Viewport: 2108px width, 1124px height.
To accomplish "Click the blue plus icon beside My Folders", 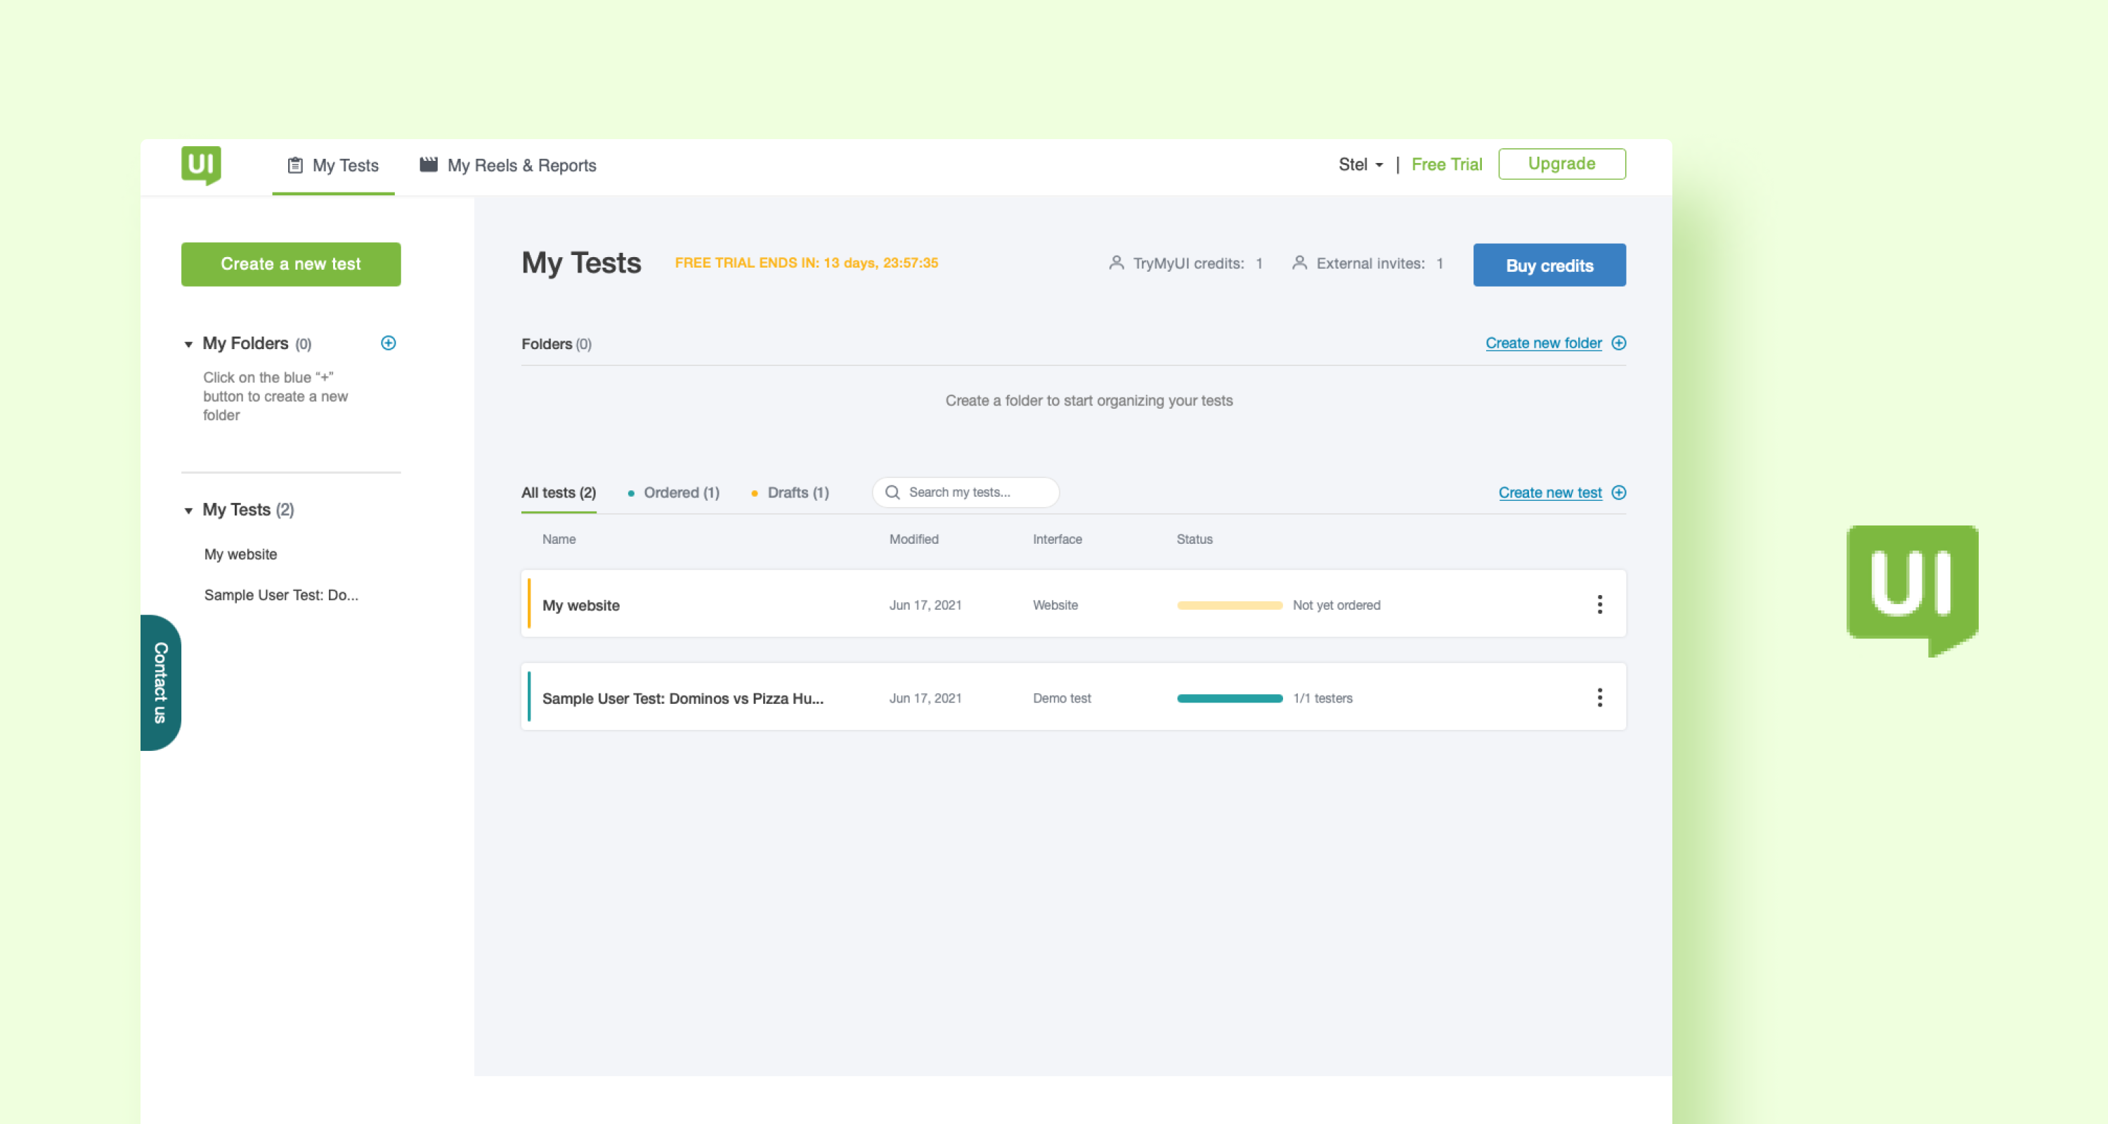I will tap(388, 343).
